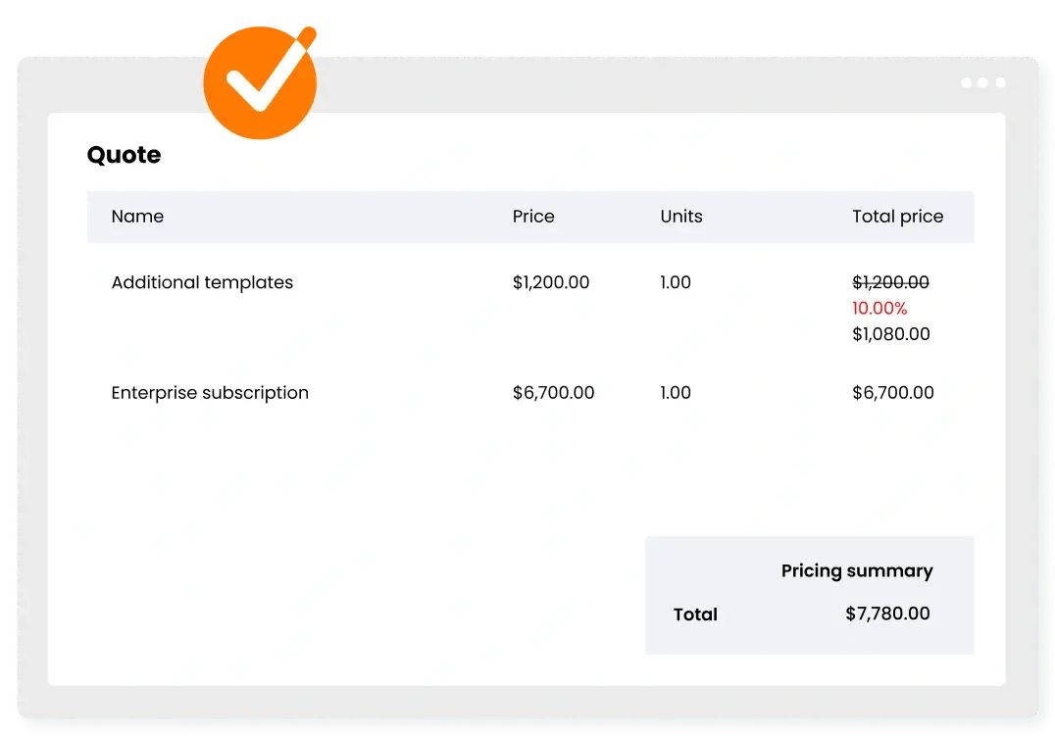Select the Price column header
The image size is (1055, 738).
coord(533,217)
